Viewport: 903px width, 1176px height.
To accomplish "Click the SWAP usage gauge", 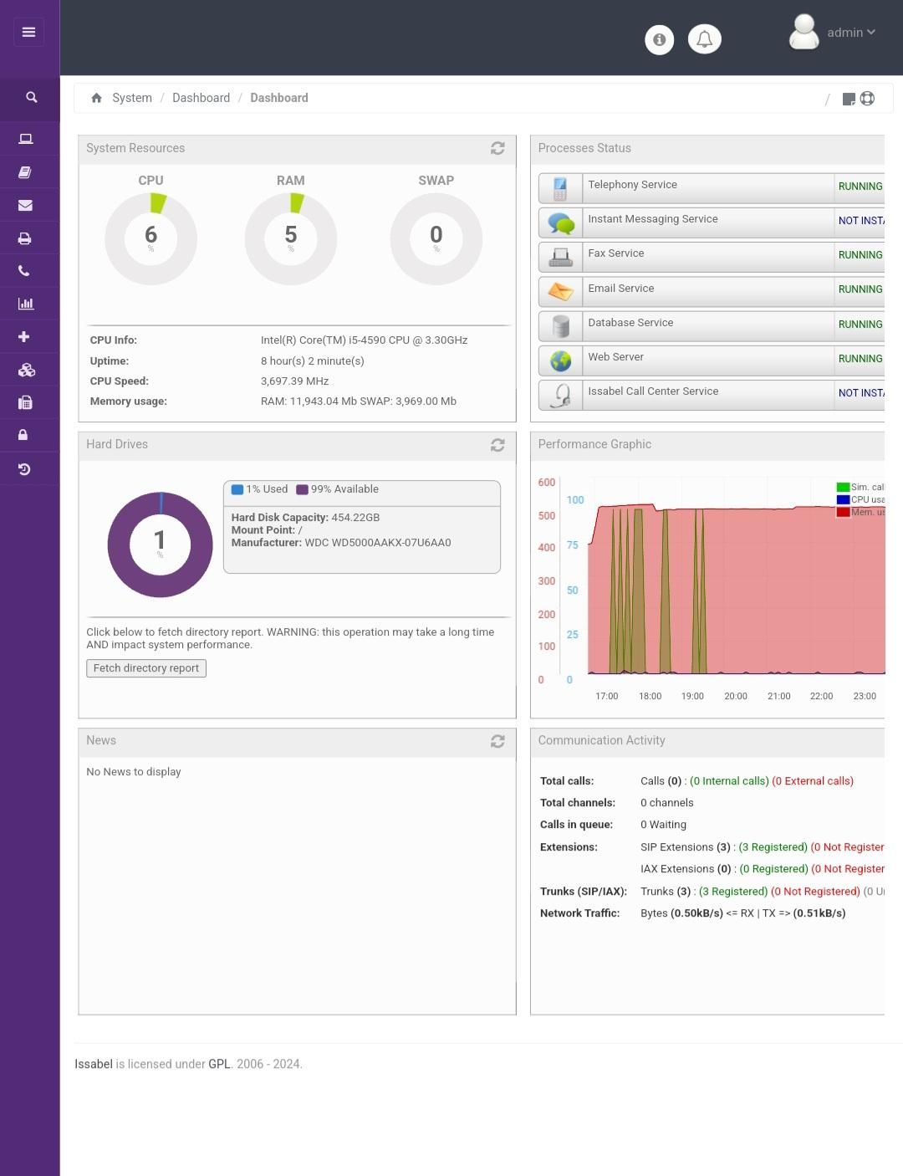I will click(436, 238).
